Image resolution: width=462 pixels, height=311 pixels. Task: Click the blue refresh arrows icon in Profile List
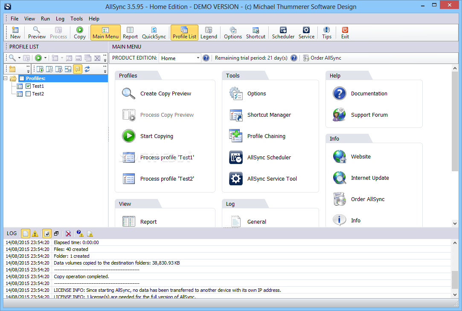click(87, 69)
